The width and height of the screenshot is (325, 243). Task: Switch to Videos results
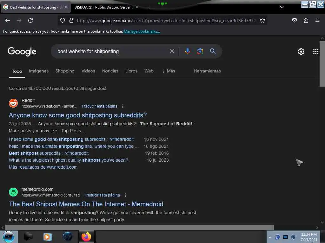(88, 71)
